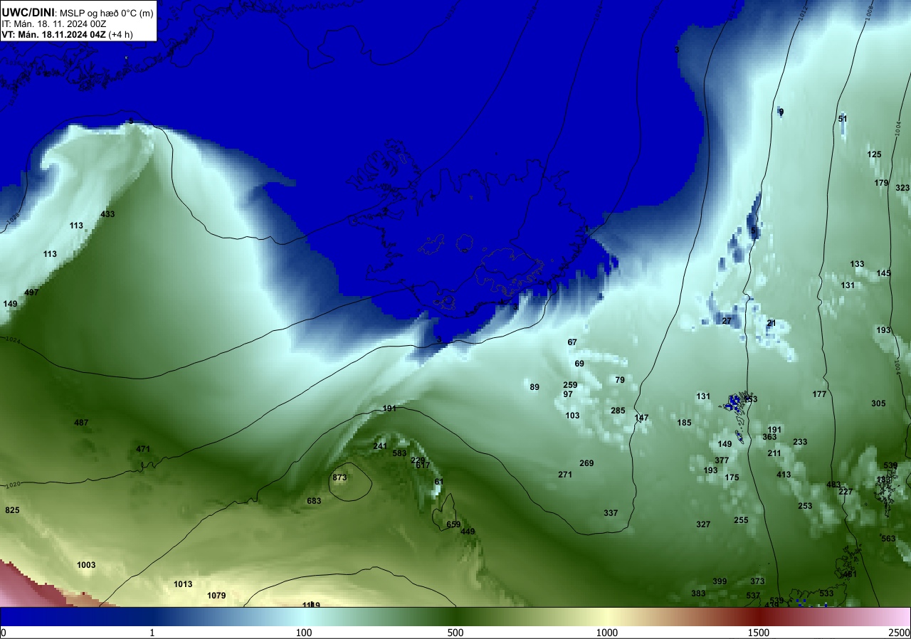Screen dimensions: 911x639
Task: Click the colorbar tick label '1500'
Action: tap(759, 633)
